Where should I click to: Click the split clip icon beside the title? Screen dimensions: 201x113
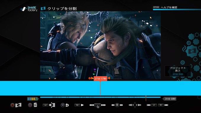click(x=43, y=9)
